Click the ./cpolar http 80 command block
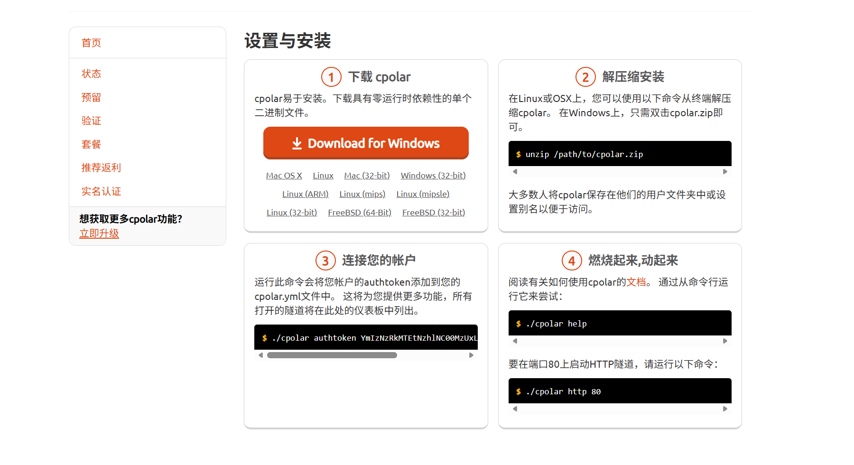 click(x=620, y=391)
